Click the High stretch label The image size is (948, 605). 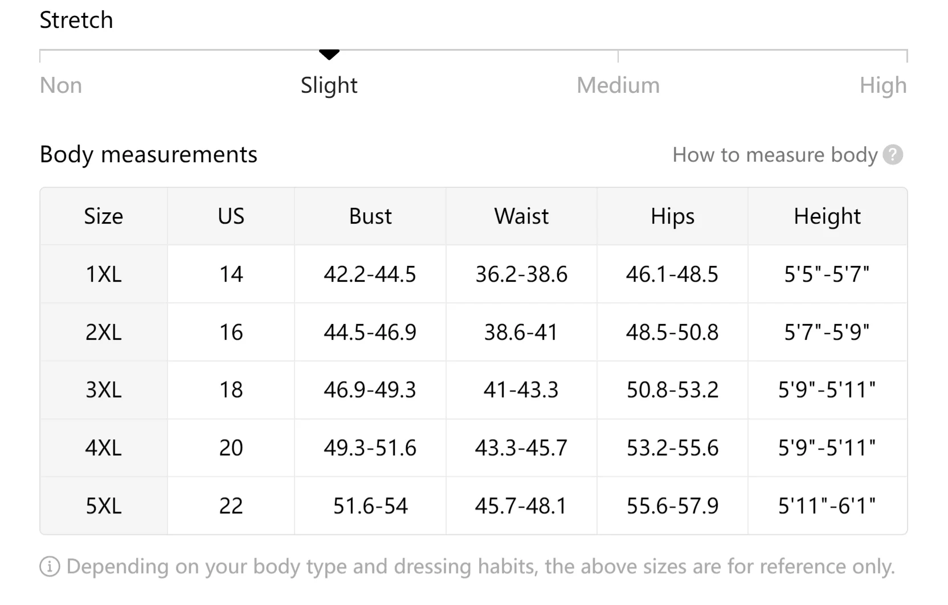[882, 85]
